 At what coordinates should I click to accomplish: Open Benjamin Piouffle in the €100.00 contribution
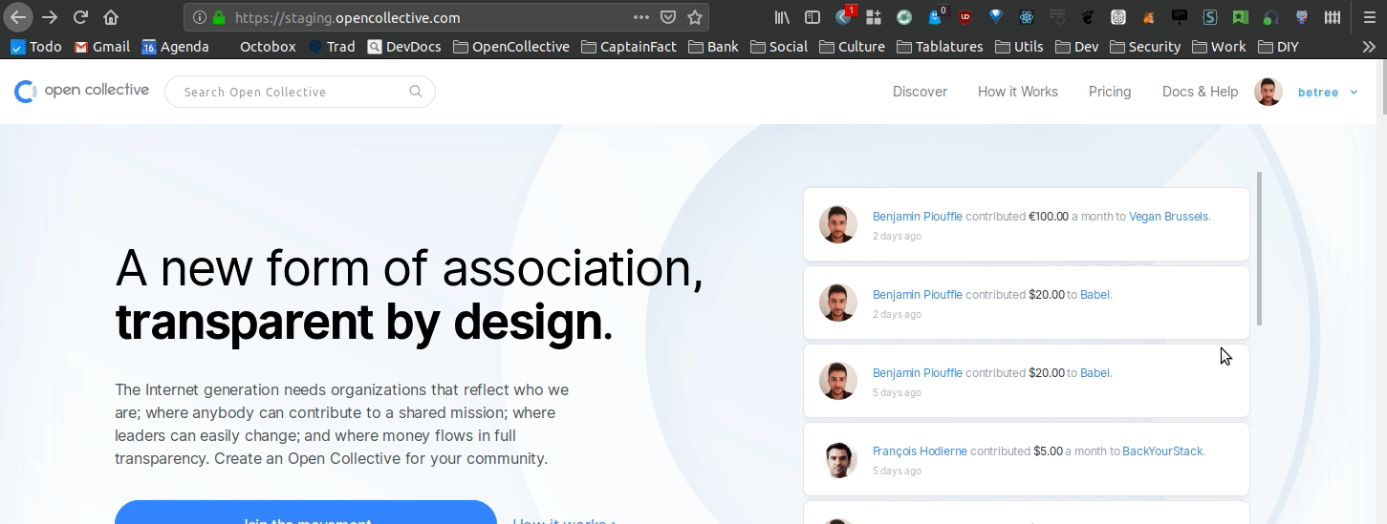918,217
